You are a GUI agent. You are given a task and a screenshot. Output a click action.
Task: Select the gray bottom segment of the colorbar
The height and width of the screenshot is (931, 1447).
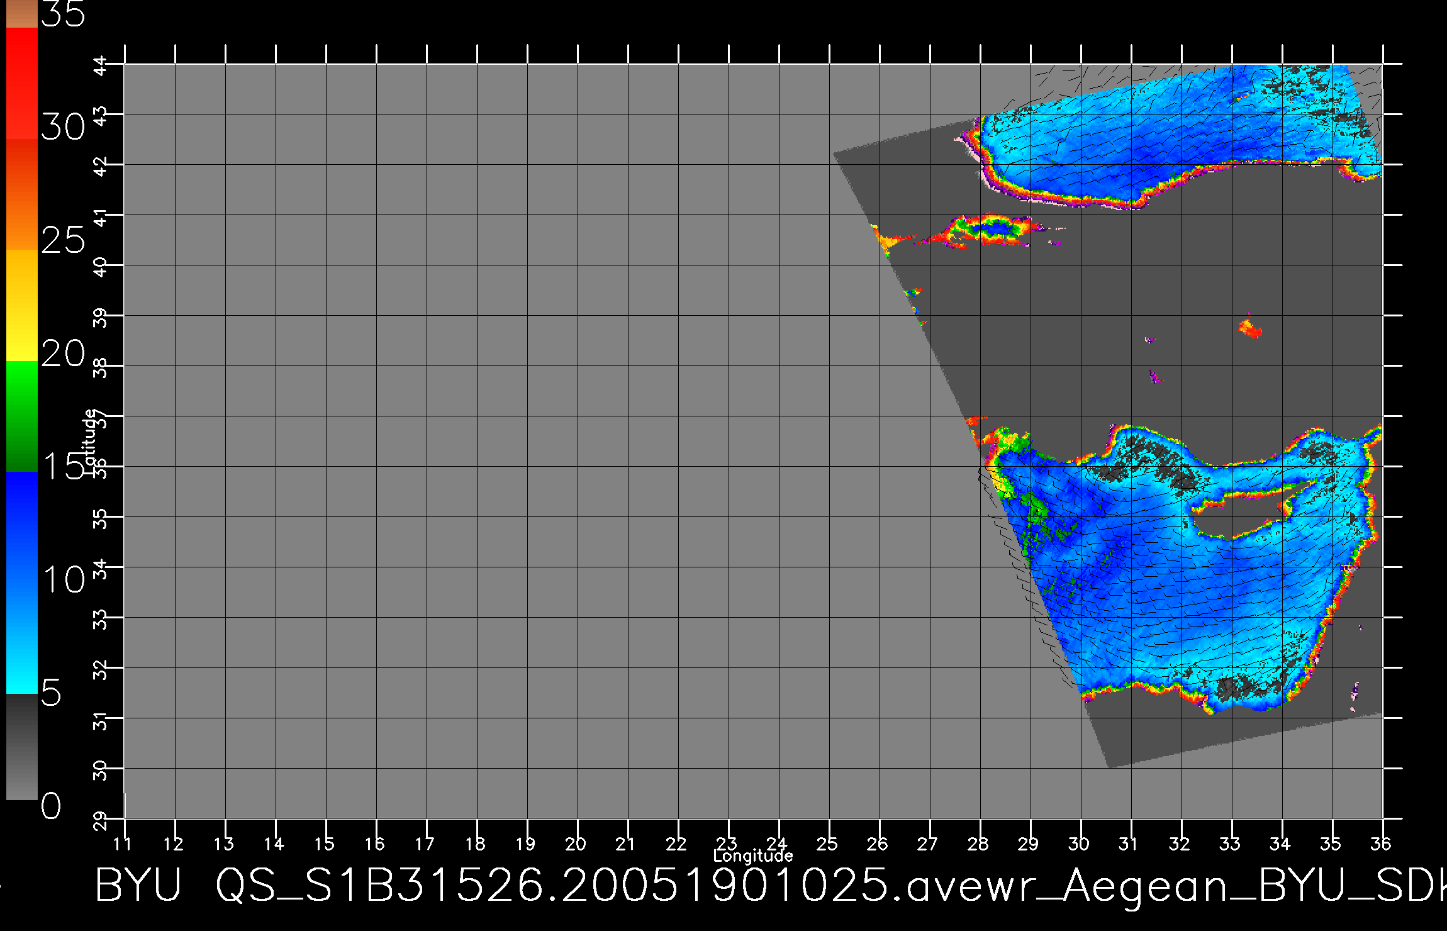pos(22,747)
